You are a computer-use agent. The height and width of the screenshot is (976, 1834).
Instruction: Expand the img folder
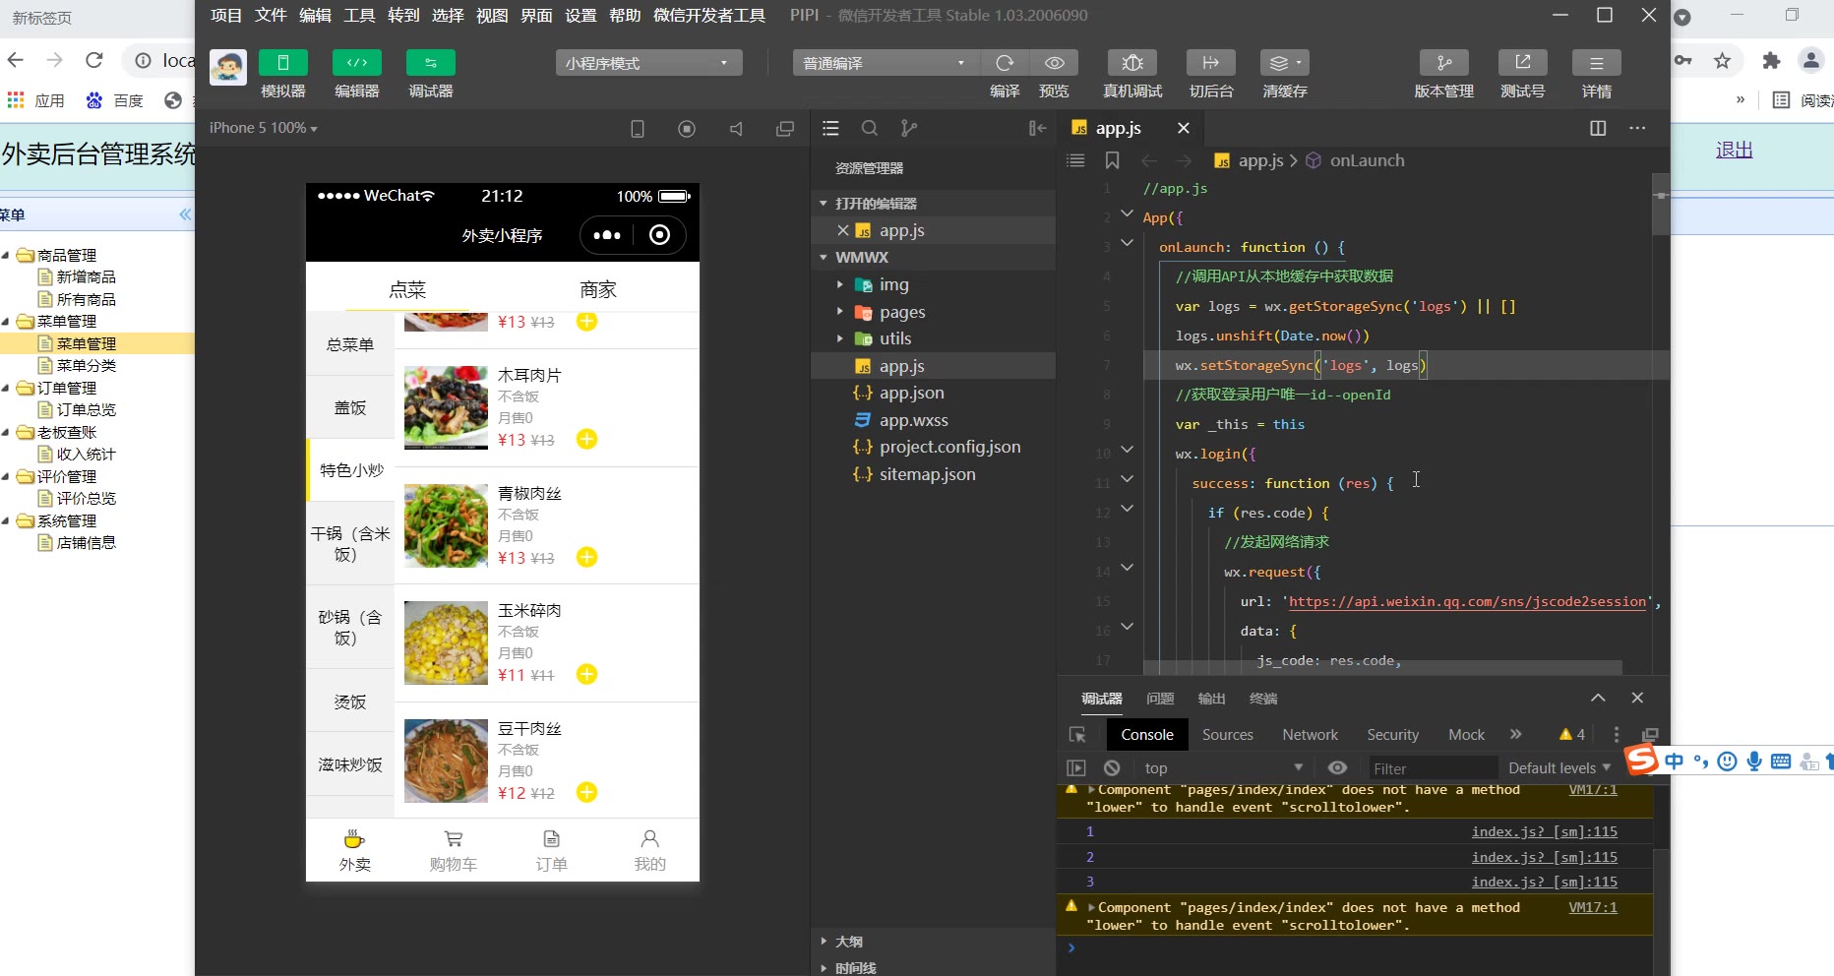pyautogui.click(x=839, y=284)
